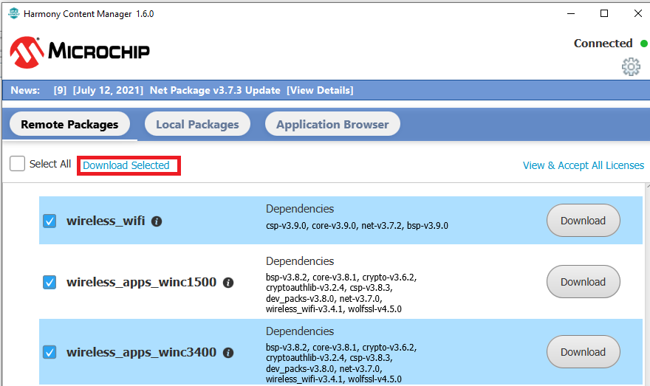Uncheck the wireless_apps_winc1500 checkbox
The image size is (650, 386).
point(49,282)
